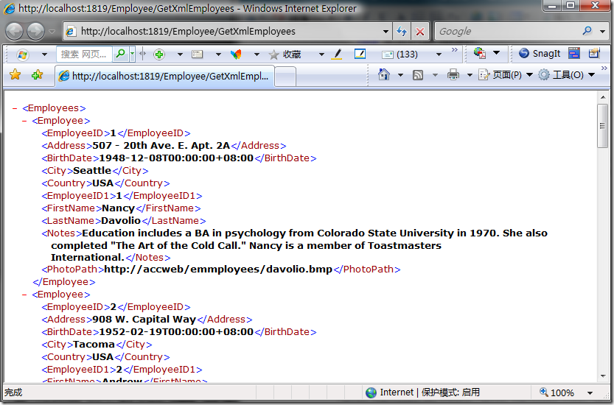Collapse the root Employees XML node
The width and height of the screenshot is (614, 405).
coord(15,108)
